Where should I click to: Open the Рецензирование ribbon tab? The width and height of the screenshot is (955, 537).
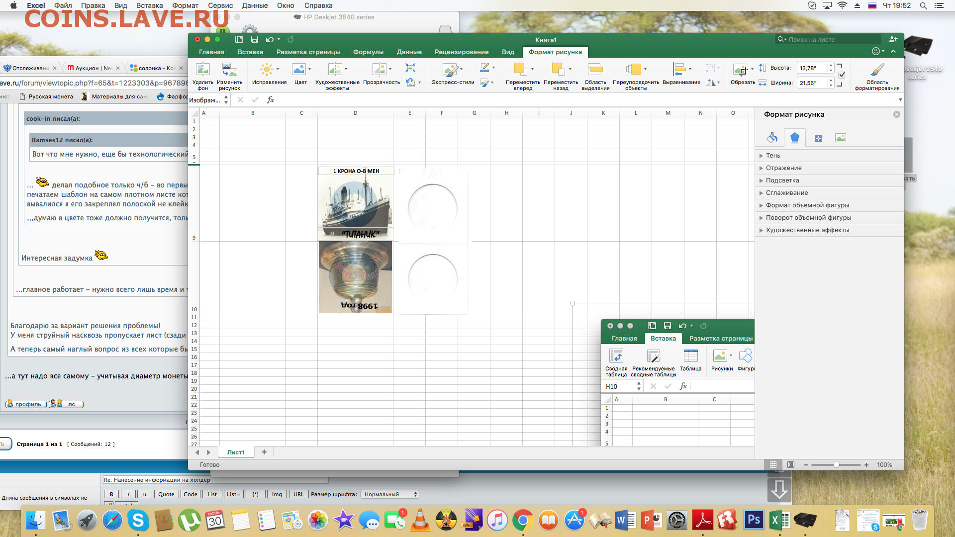point(462,52)
